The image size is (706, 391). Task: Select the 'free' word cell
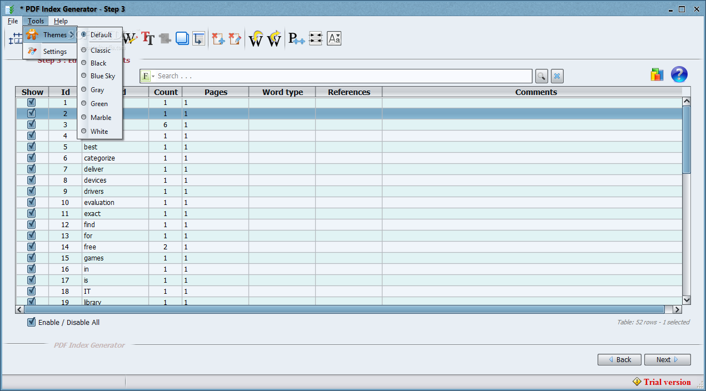(115, 247)
